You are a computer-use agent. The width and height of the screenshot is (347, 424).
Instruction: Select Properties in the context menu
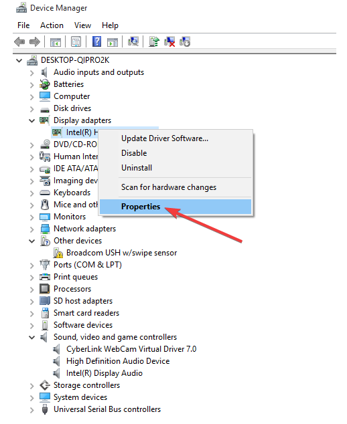tap(176, 207)
